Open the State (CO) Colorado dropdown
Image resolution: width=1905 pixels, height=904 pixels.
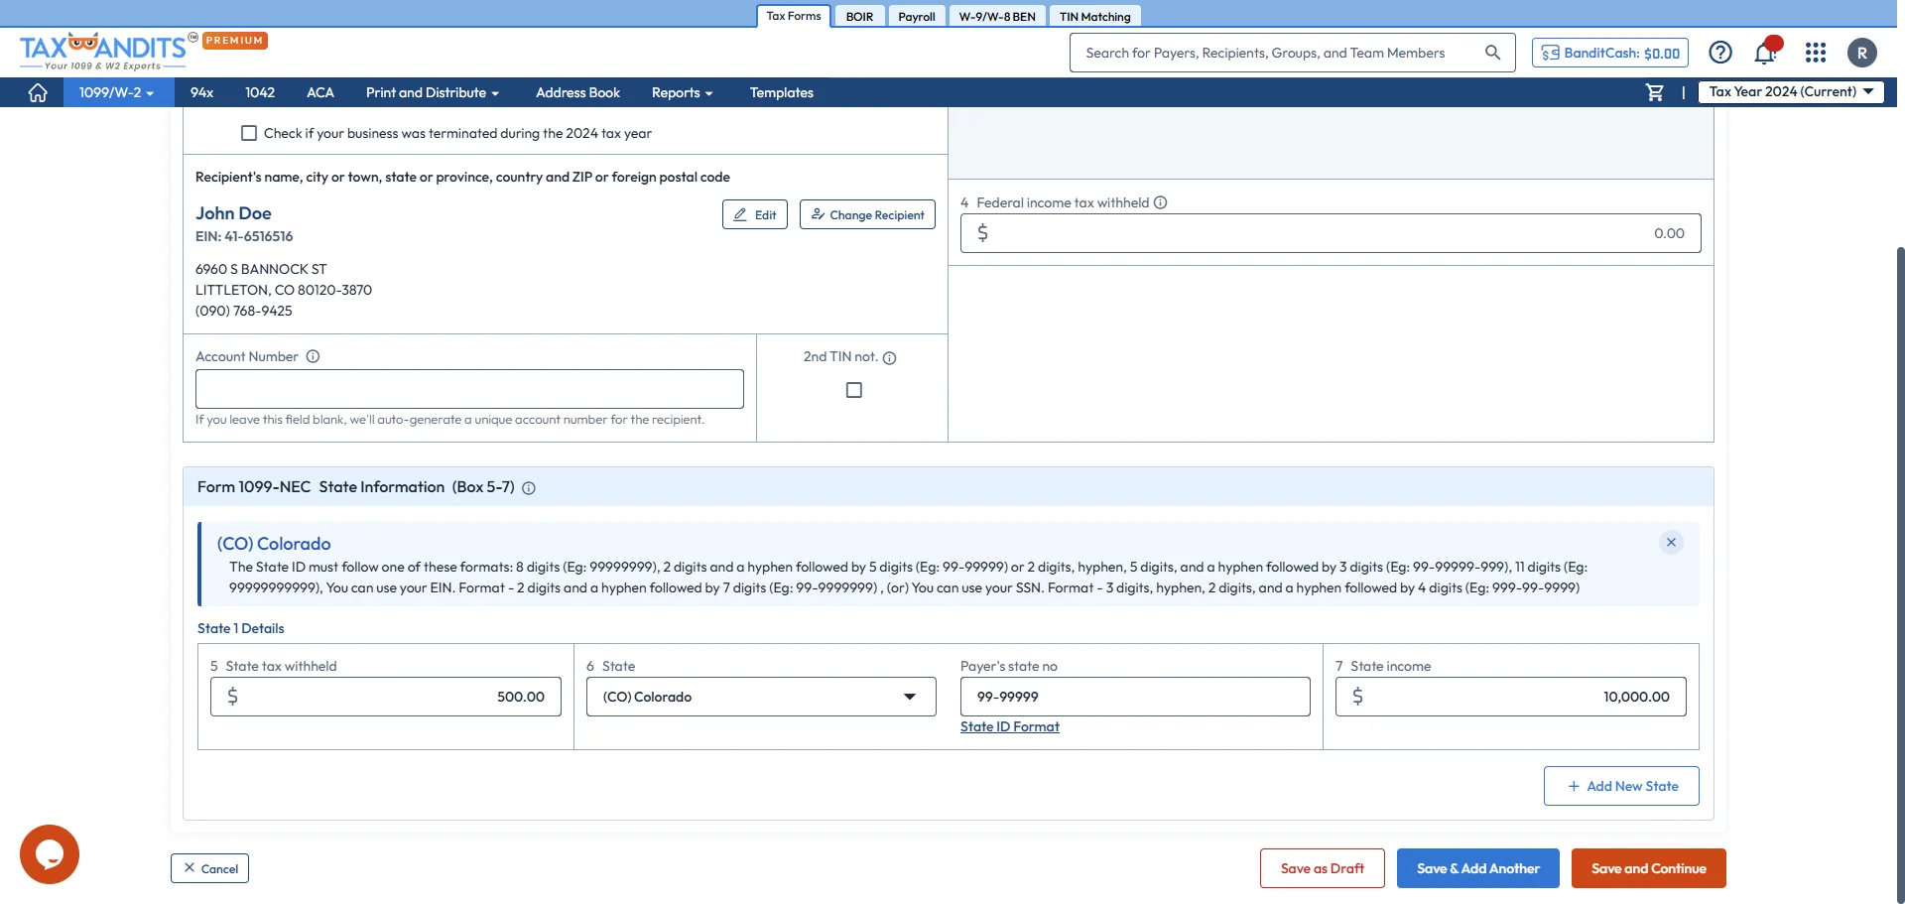coord(761,697)
